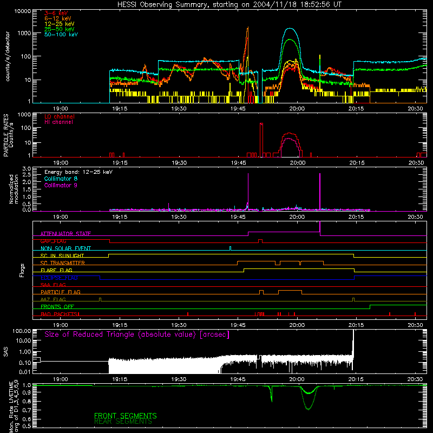Select the 3-6 keV legend label
This screenshot has height=433, width=433.
(x=56, y=13)
